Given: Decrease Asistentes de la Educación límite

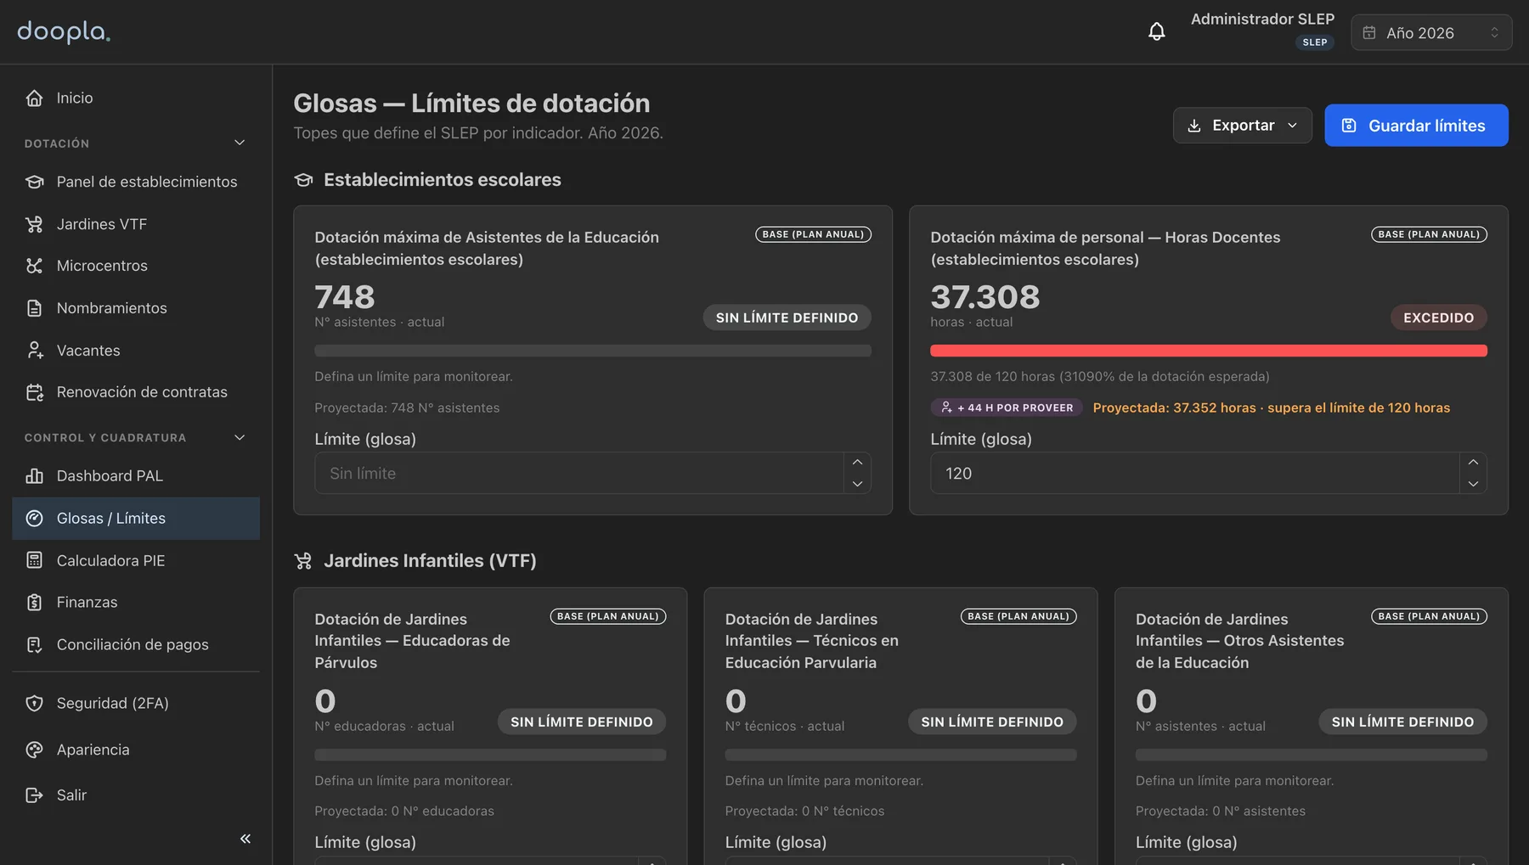Looking at the screenshot, I should (857, 484).
